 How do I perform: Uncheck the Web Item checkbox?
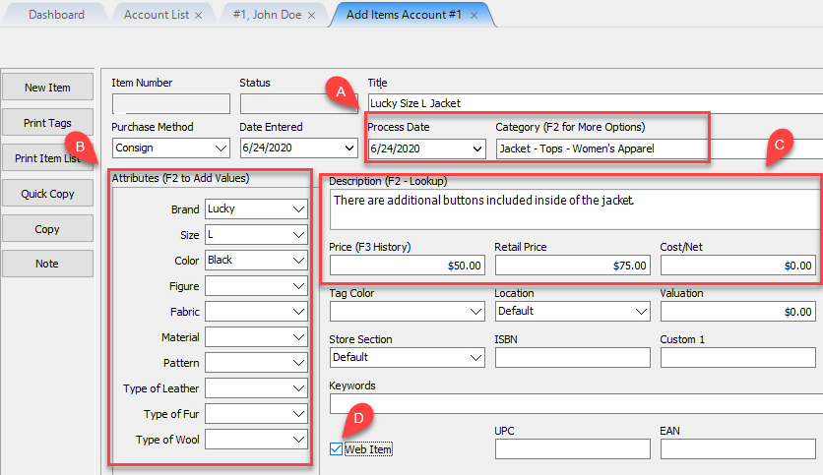coord(336,449)
